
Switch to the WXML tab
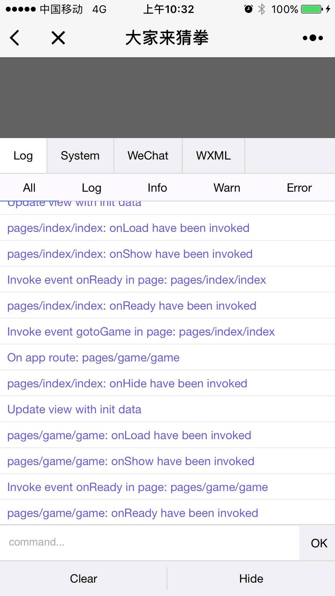(214, 155)
